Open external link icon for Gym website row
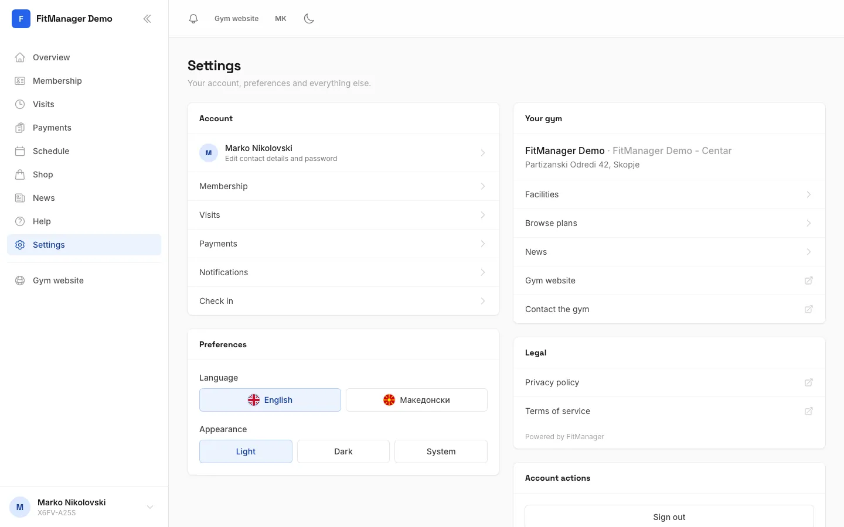The height and width of the screenshot is (527, 844). coord(809,280)
